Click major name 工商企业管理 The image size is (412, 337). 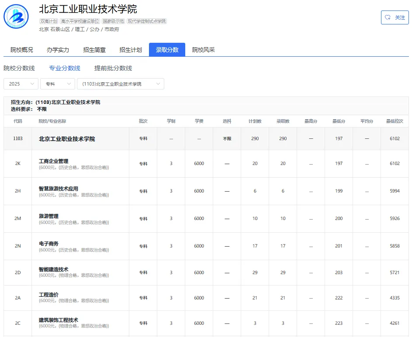[x=54, y=161]
